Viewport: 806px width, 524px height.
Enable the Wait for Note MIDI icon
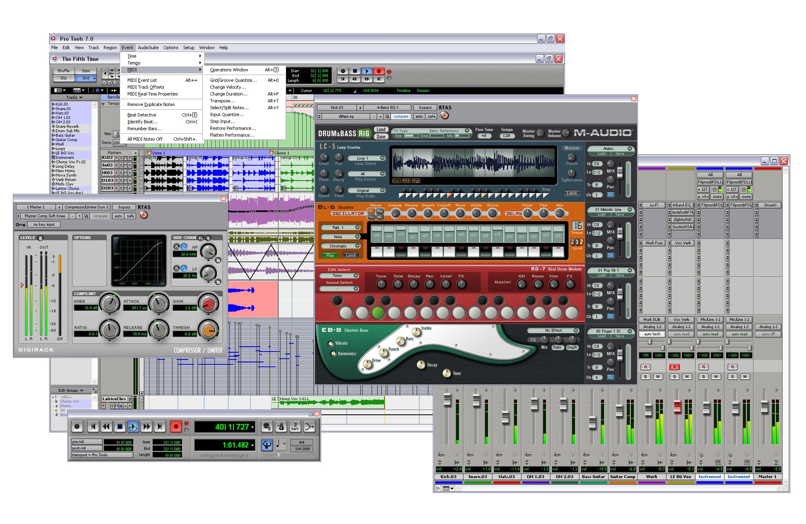tap(267, 426)
